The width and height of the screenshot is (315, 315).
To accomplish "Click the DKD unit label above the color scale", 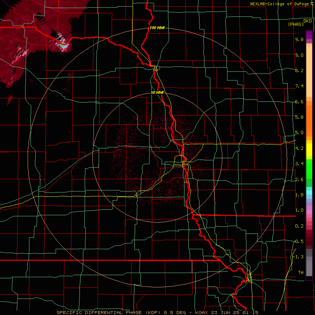I will pos(308,21).
